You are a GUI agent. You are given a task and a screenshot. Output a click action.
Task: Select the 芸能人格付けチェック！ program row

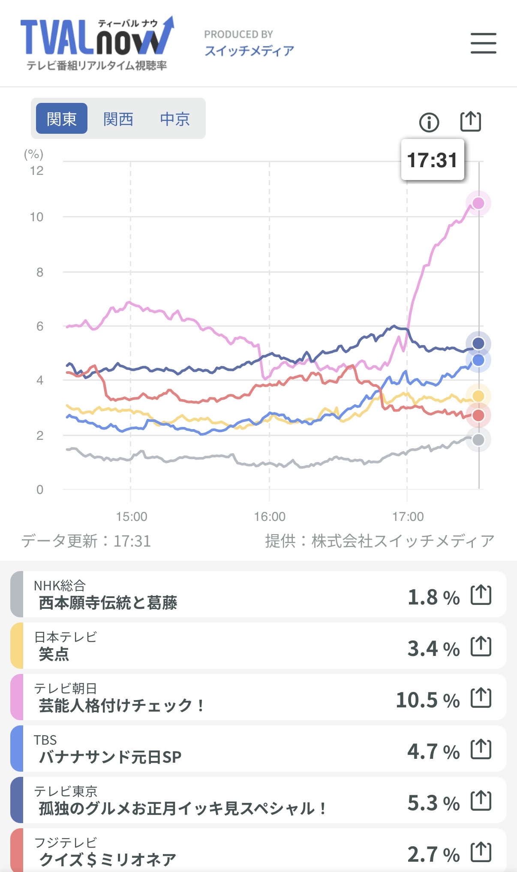pyautogui.click(x=214, y=698)
